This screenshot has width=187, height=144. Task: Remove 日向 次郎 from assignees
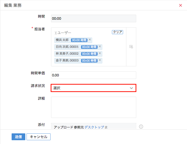point(100,47)
